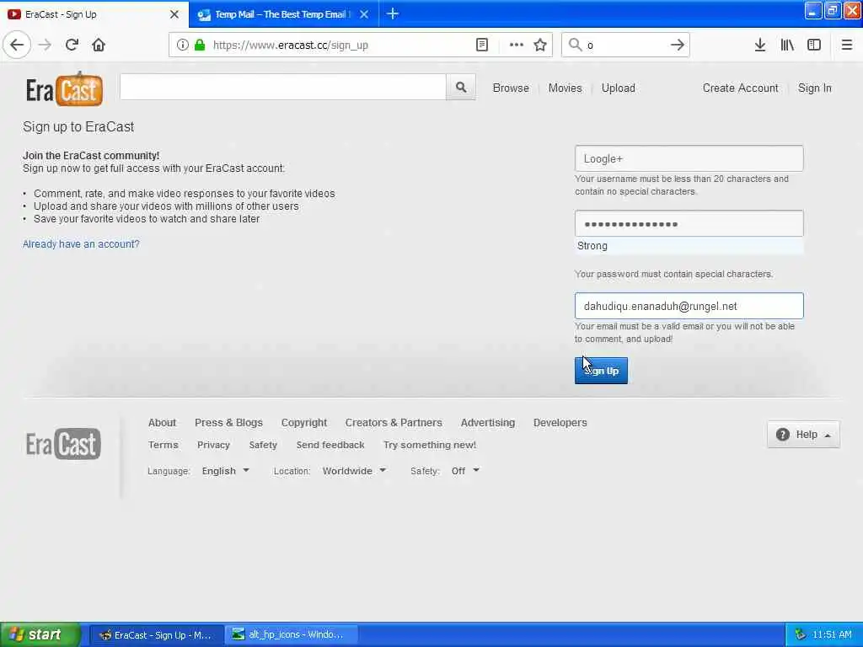This screenshot has height=647, width=863.
Task: Open Creators & Partners footer link
Action: tap(394, 423)
